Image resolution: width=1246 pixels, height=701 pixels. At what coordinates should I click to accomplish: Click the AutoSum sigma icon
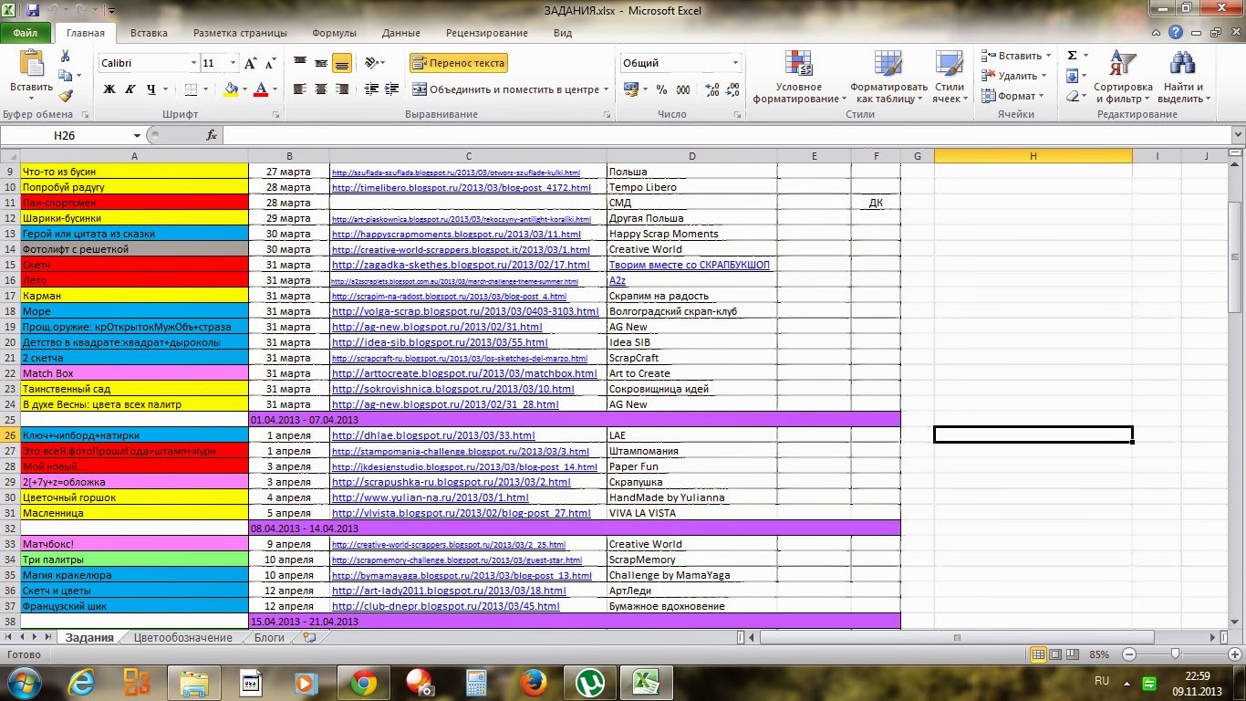(x=1072, y=56)
